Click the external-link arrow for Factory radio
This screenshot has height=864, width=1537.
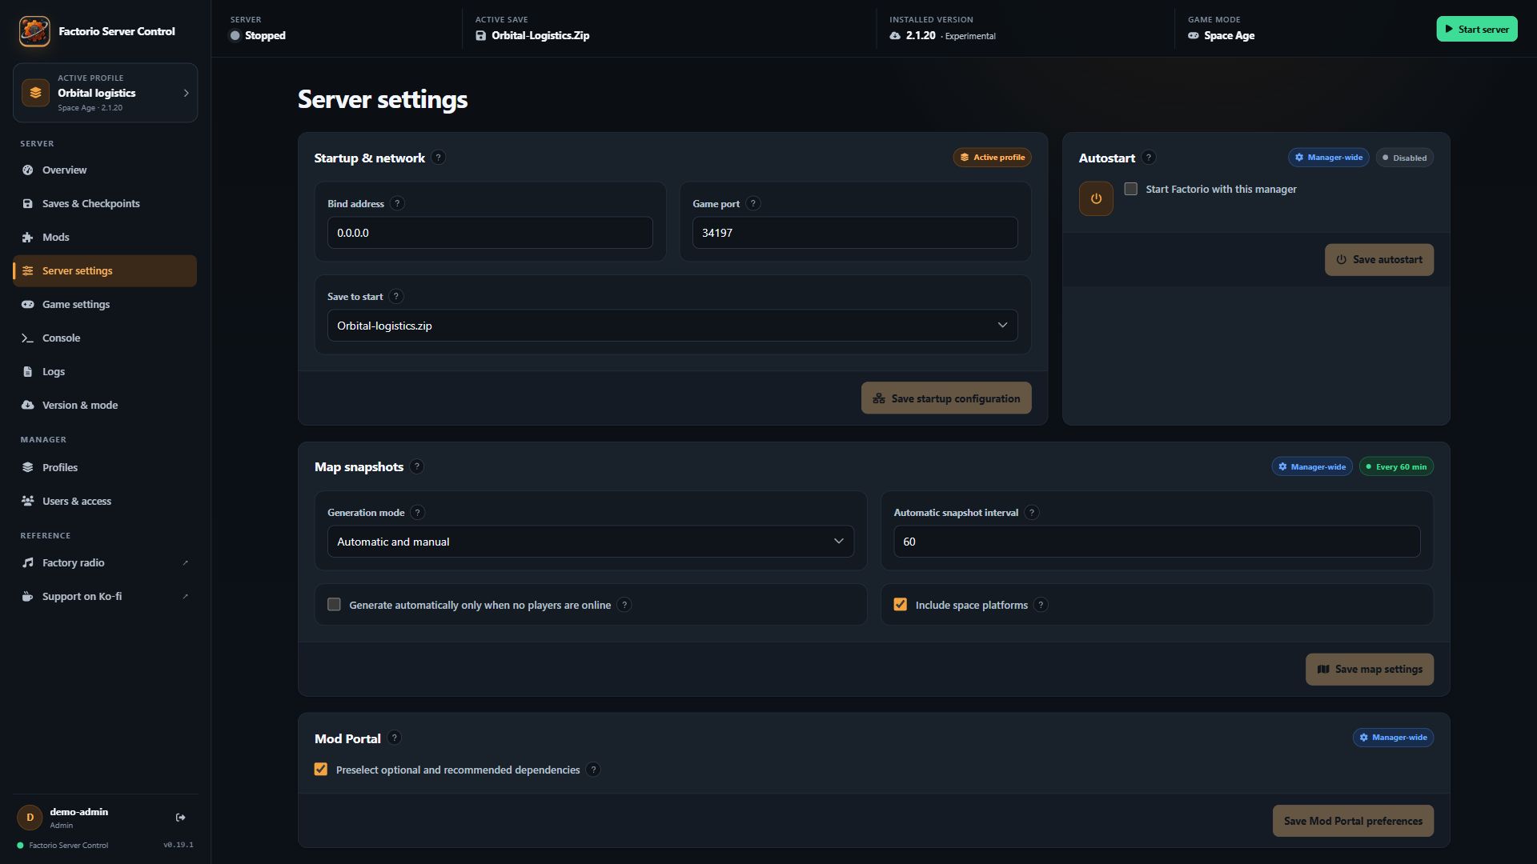pyautogui.click(x=186, y=562)
